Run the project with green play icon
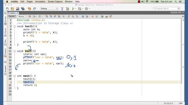Image resolution: width=188 pixels, height=105 pixels. tap(73, 8)
